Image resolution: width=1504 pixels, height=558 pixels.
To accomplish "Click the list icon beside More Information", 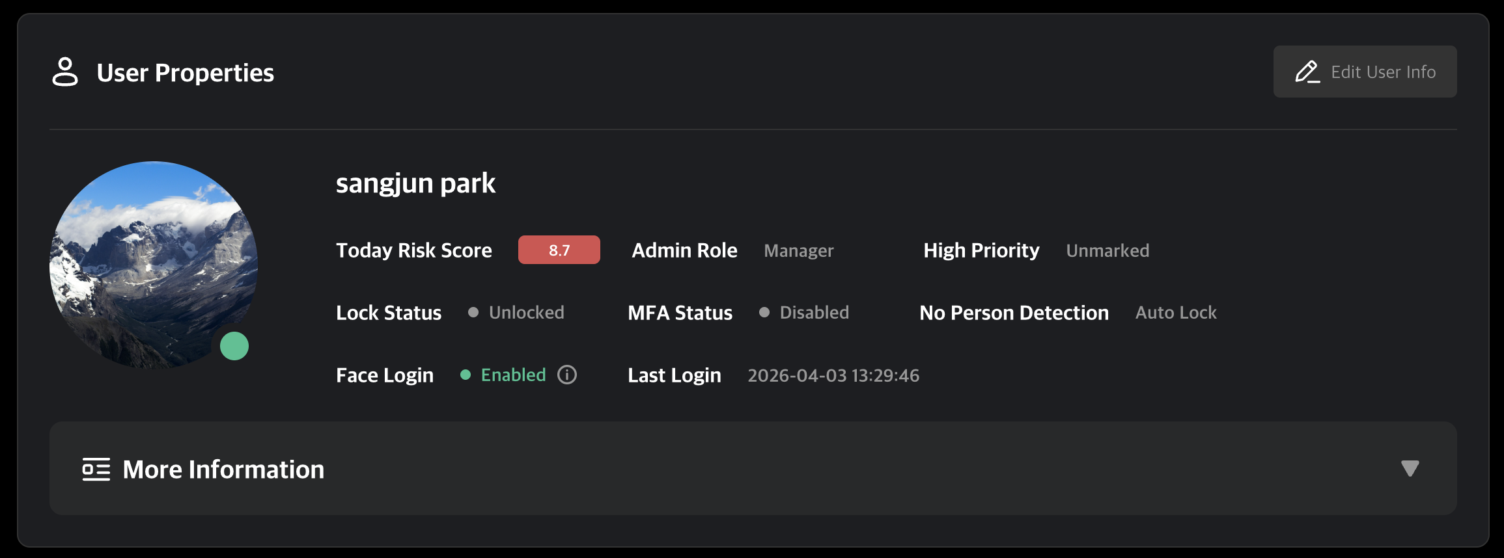I will click(96, 469).
